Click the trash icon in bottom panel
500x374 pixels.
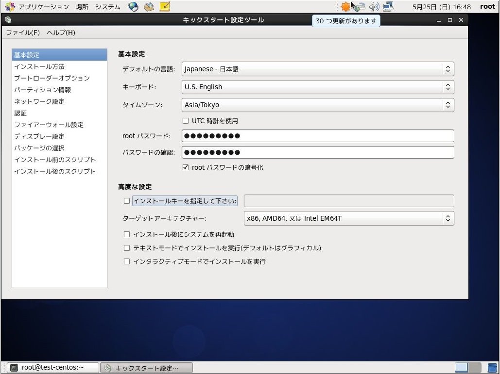point(493,368)
